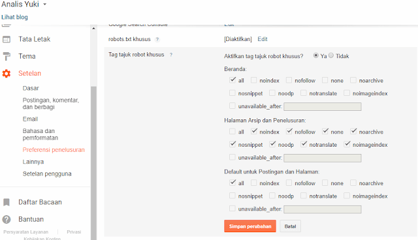Click Beranda unavailable_after date field
This screenshot has width=418, height=240.
323,107
